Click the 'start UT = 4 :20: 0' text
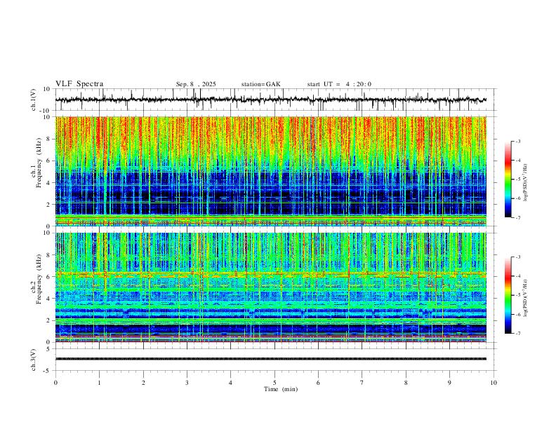Screen dimensions: 556x429 click(339, 84)
